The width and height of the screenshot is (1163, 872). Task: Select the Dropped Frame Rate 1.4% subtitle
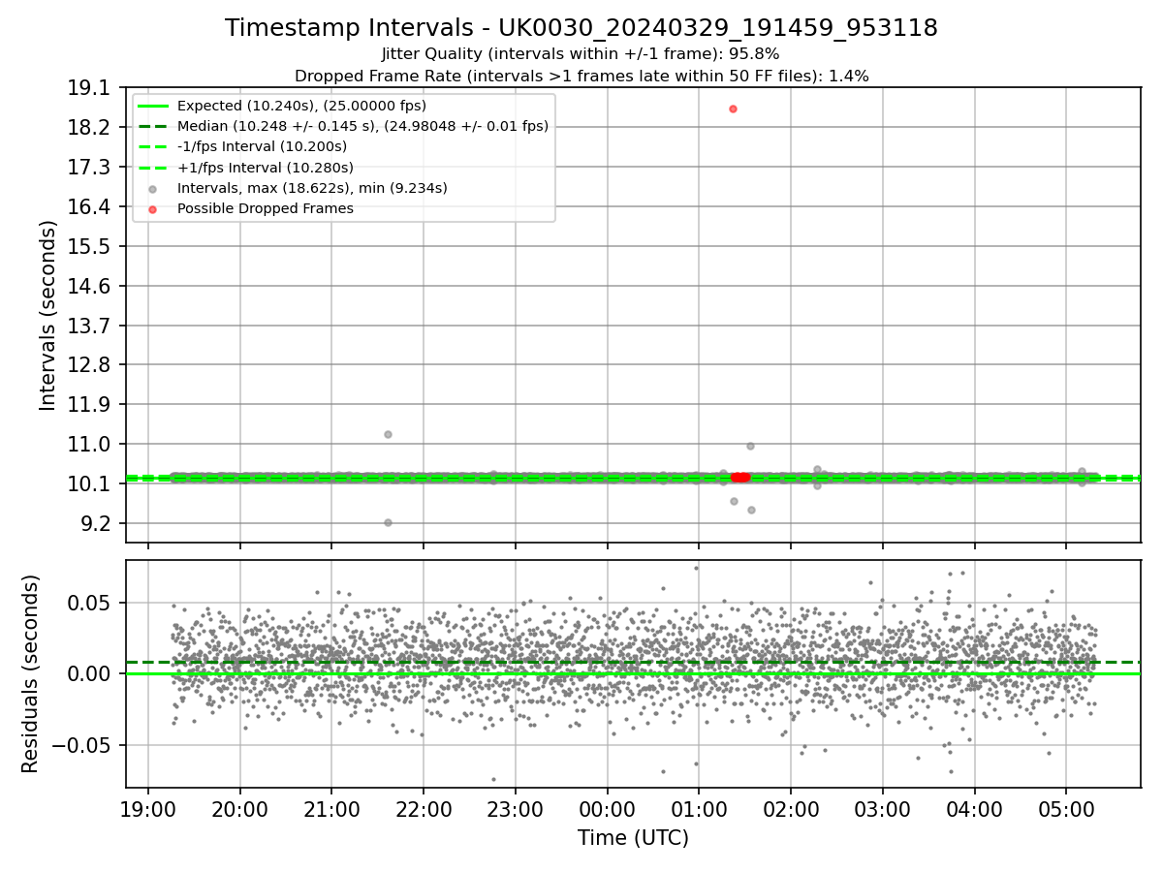tap(581, 76)
